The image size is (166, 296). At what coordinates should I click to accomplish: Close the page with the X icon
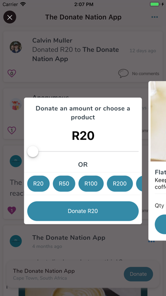coord(10,17)
